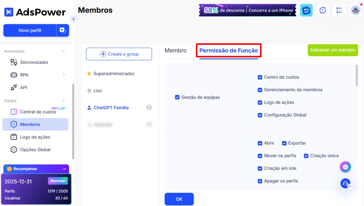
Task: Switch to the Membro tab
Action: [176, 51]
